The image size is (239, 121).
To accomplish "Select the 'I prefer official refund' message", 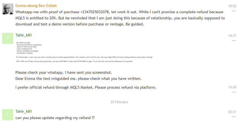I will 86,88.
